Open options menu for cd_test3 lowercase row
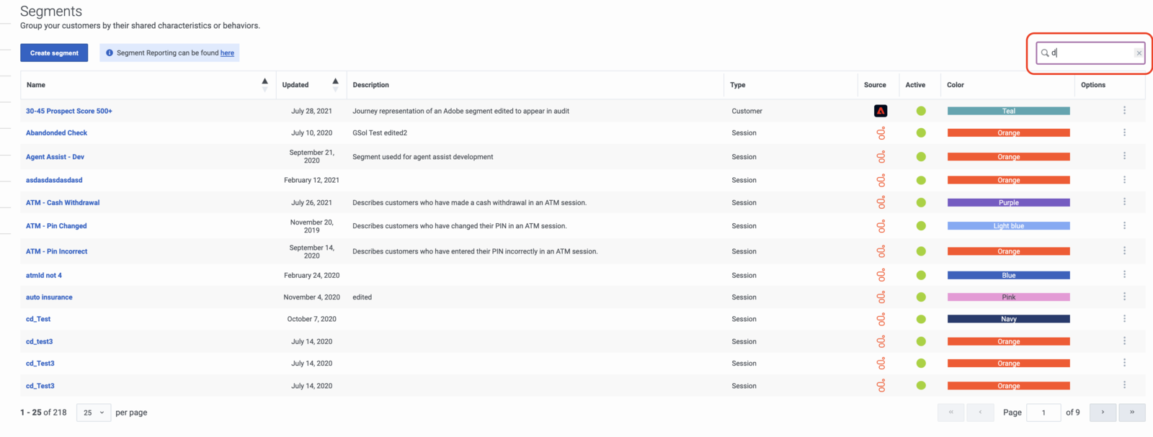The width and height of the screenshot is (1153, 437). pos(1124,341)
